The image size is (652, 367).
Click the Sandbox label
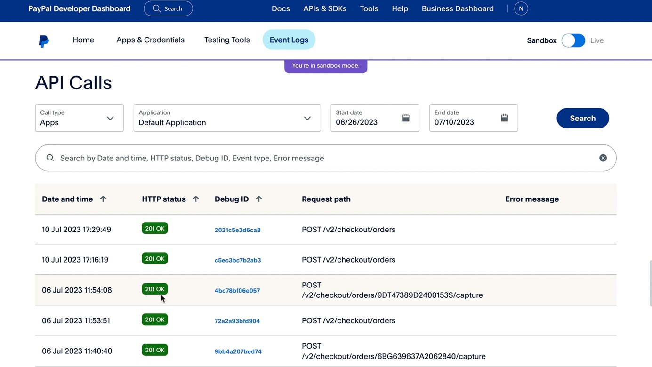[x=542, y=40]
